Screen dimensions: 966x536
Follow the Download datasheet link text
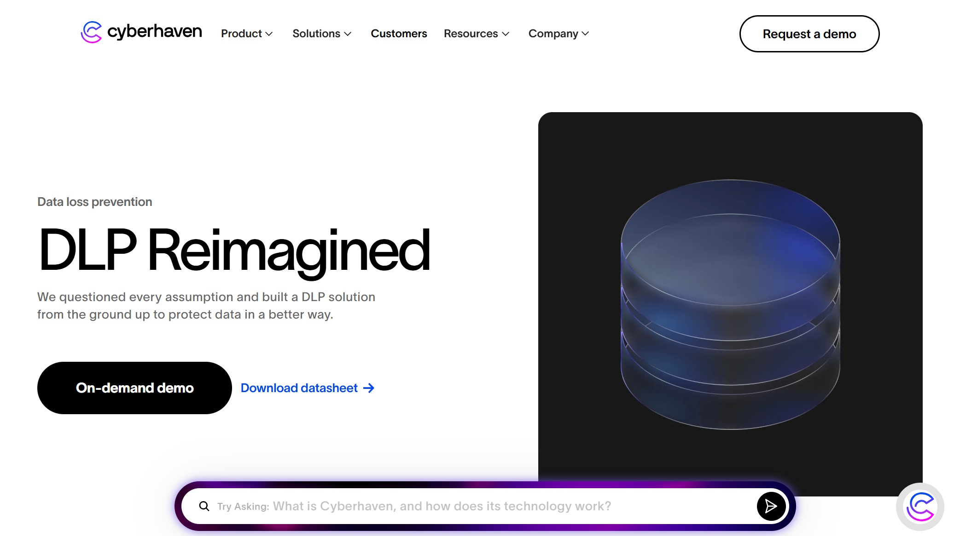click(299, 388)
